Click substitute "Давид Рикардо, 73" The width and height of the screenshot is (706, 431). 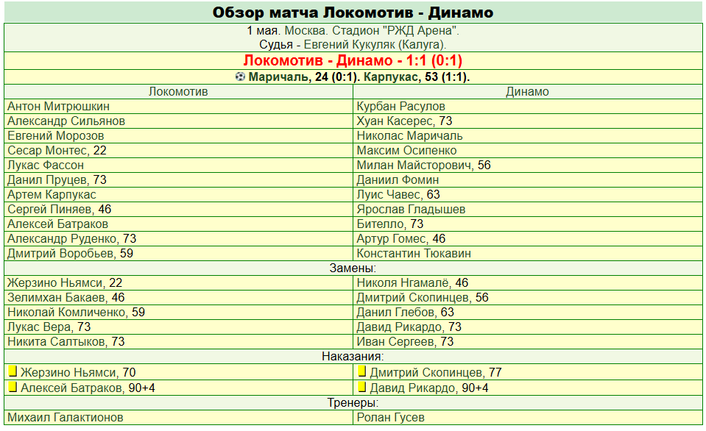tap(409, 327)
